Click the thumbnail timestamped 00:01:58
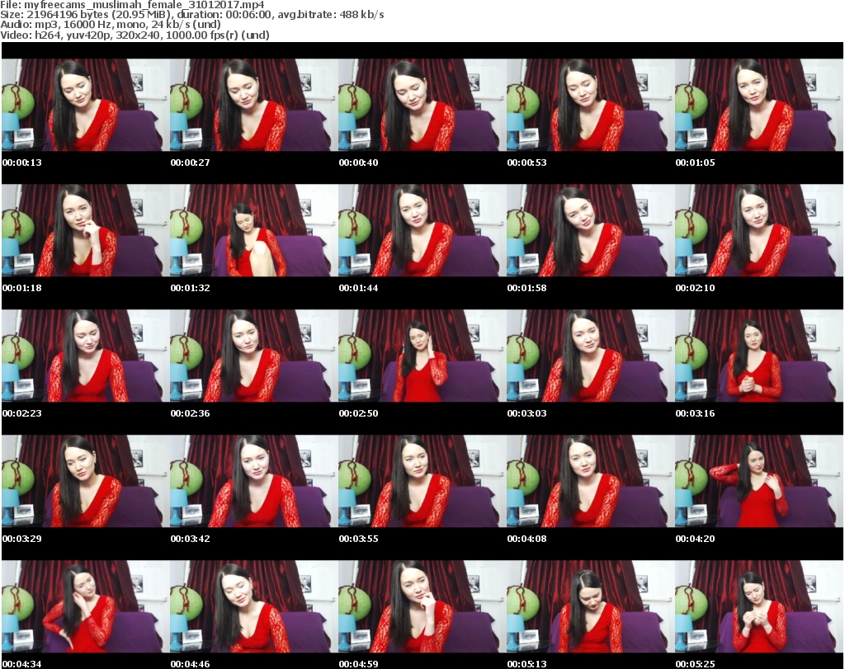Image resolution: width=845 pixels, height=669 pixels. pos(591,230)
